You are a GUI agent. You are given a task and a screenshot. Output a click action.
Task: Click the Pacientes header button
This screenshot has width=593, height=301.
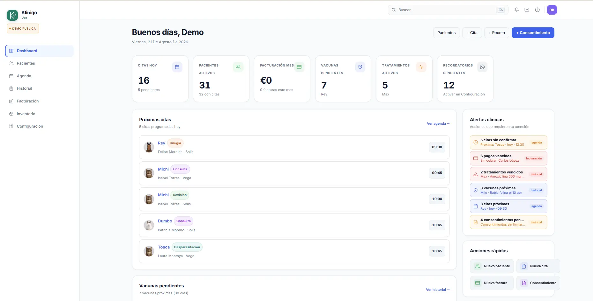coord(447,33)
